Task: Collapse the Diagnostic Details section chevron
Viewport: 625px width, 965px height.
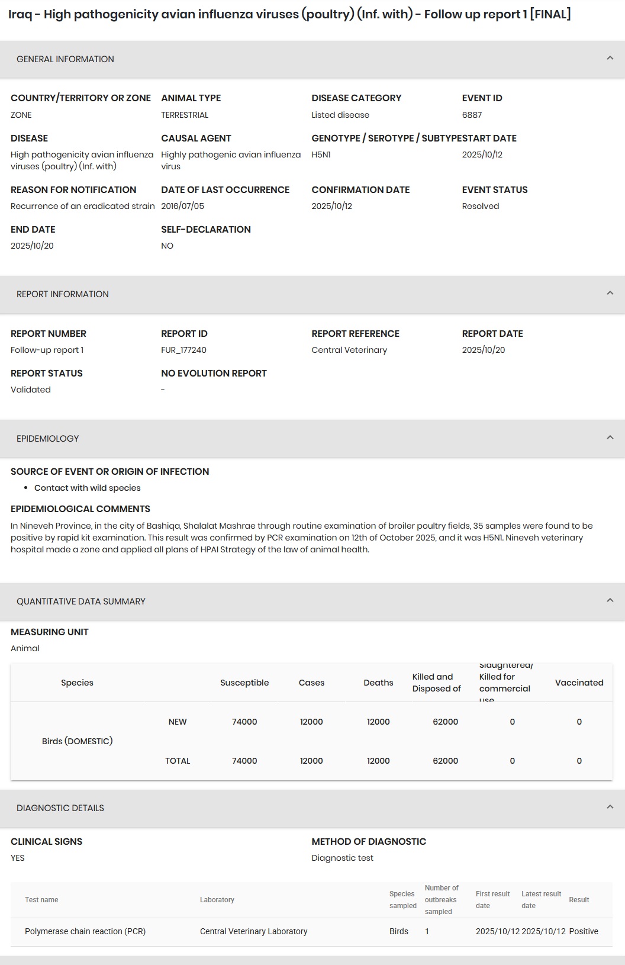Action: (x=610, y=807)
